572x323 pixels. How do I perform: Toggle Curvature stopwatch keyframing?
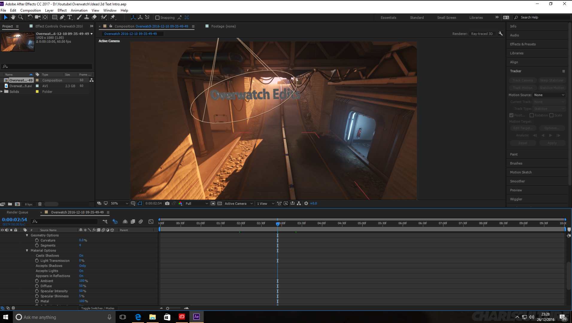click(x=37, y=240)
